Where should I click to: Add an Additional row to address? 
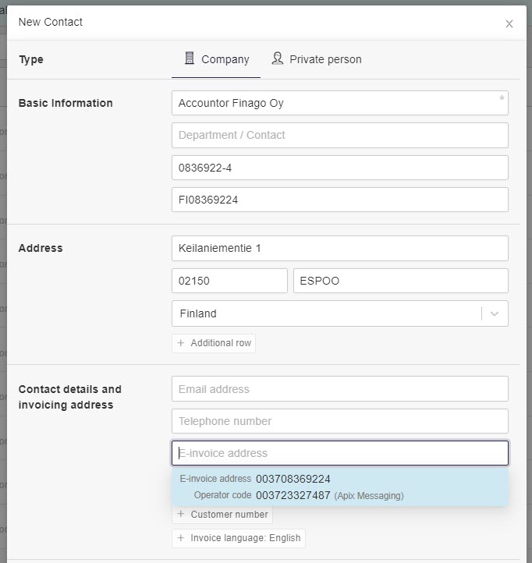coord(214,343)
